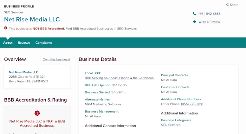Viewport: 246px width, 134px height.
Task: Click the star icon beside Write a Review
Action: [194, 22]
